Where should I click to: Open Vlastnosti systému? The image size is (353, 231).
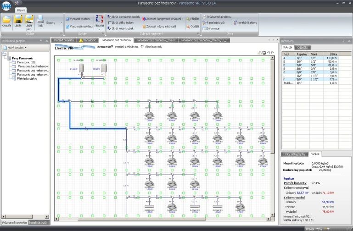pyautogui.click(x=79, y=27)
